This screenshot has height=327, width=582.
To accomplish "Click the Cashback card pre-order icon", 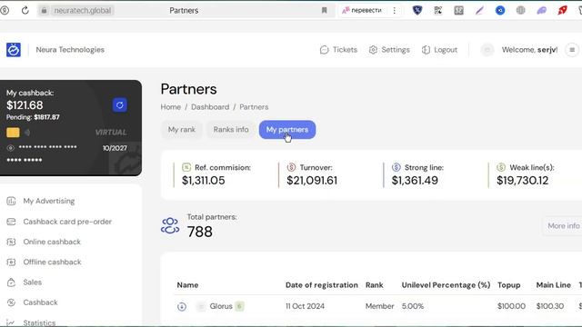I will point(11,222).
